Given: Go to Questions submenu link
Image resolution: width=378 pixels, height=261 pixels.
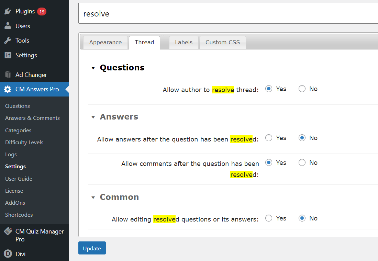Looking at the screenshot, I should [18, 106].
